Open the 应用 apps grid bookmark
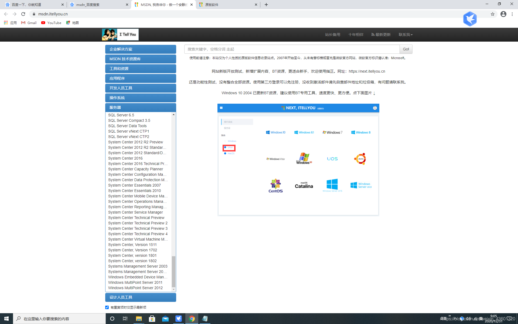518x324 pixels. [10, 23]
